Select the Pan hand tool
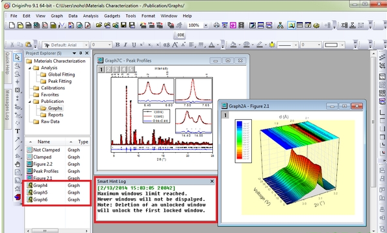Viewport: 387px width, 233px height. (x=18, y=164)
